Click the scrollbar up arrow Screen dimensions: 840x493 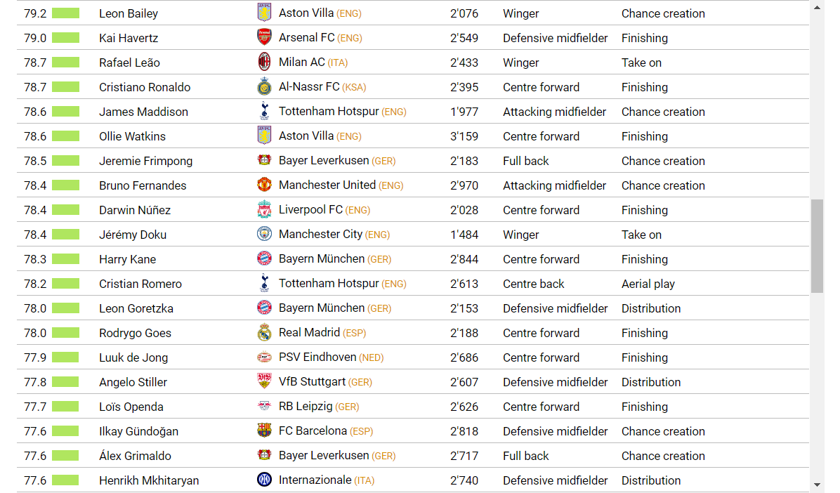817,8
